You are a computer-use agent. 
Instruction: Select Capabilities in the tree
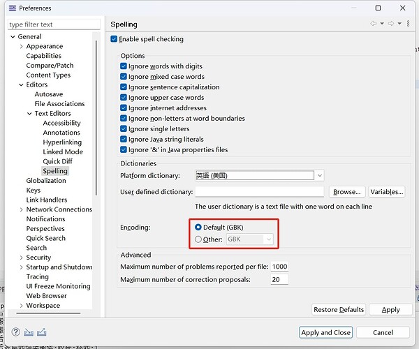[x=43, y=56]
